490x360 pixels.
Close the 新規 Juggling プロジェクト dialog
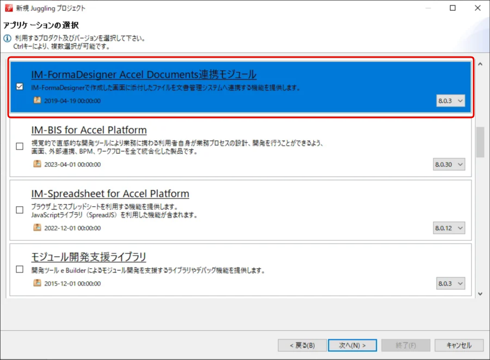click(x=477, y=8)
